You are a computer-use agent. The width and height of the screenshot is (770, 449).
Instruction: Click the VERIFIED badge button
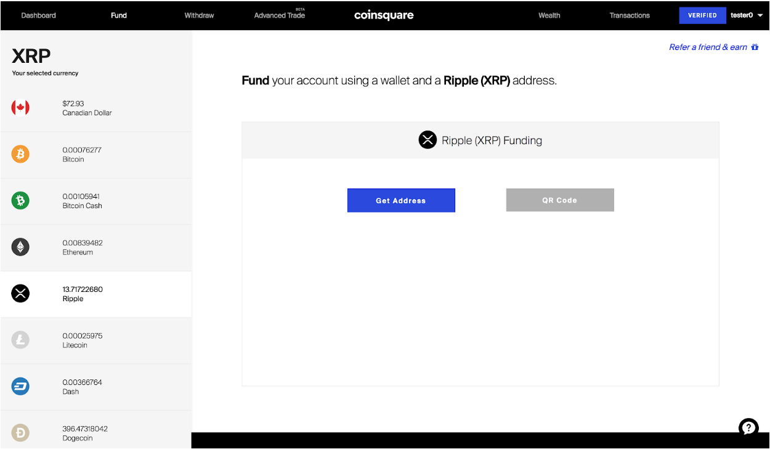click(x=702, y=15)
